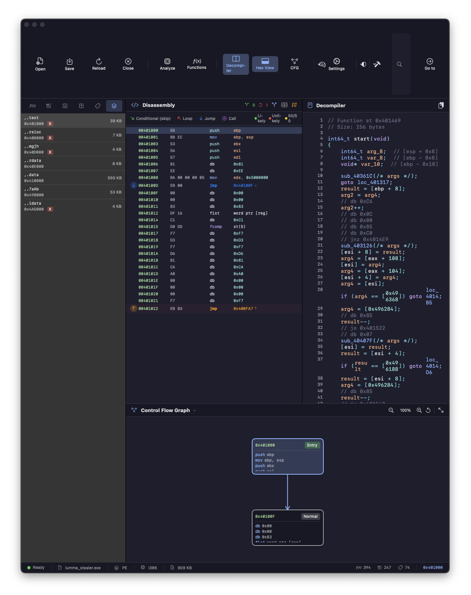Follow the upward jump arrow at 00401022
The height and width of the screenshot is (595, 471).
(133, 308)
